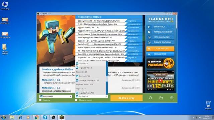Click fullscreen icon on the news video

pos(173,90)
